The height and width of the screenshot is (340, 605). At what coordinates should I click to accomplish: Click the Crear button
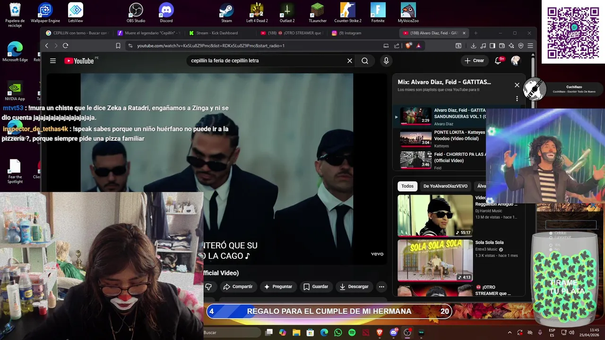click(x=474, y=60)
